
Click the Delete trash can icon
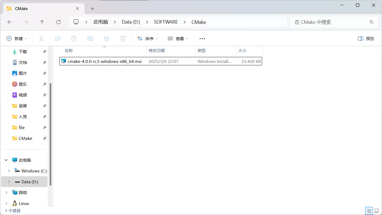[x=123, y=38]
